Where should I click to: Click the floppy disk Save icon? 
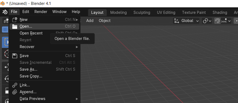coord(15,56)
